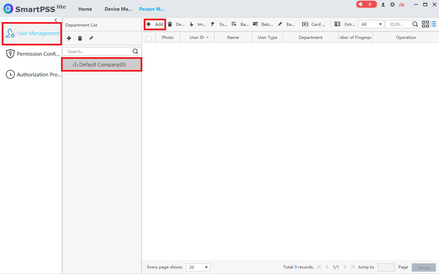This screenshot has width=439, height=274.
Task: Click the batch edit pencil icon in toolbar
Action: (x=280, y=24)
